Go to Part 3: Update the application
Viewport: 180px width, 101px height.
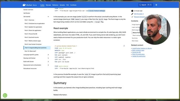pos(33,27)
